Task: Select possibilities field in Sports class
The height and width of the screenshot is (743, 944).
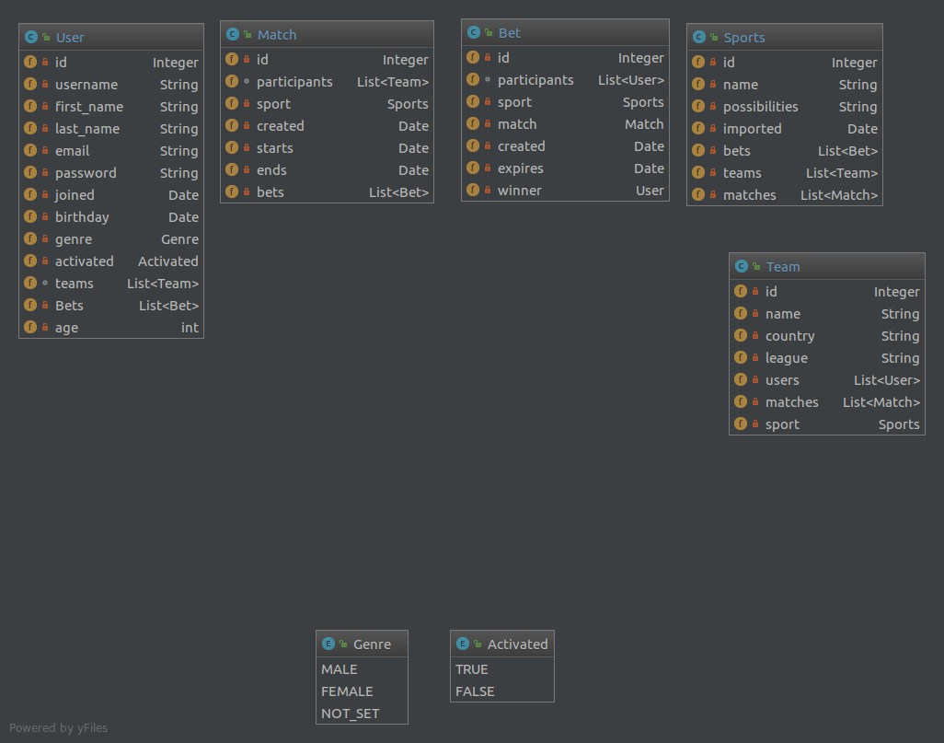Action: [x=785, y=107]
